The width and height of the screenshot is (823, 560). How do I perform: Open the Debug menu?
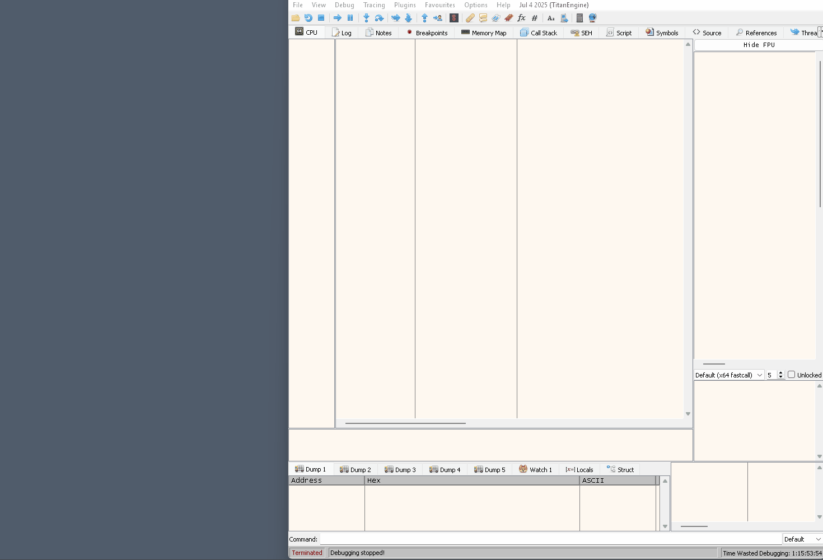pos(344,5)
